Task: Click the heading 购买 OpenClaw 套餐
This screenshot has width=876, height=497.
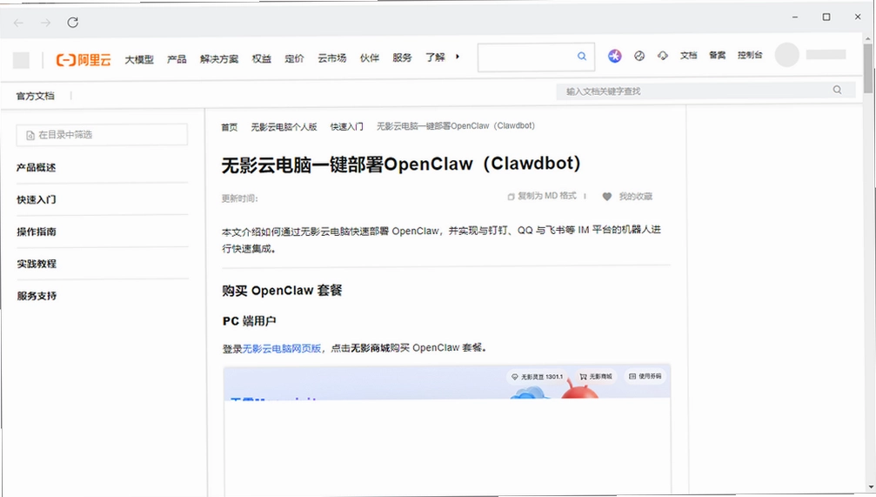Action: point(282,291)
